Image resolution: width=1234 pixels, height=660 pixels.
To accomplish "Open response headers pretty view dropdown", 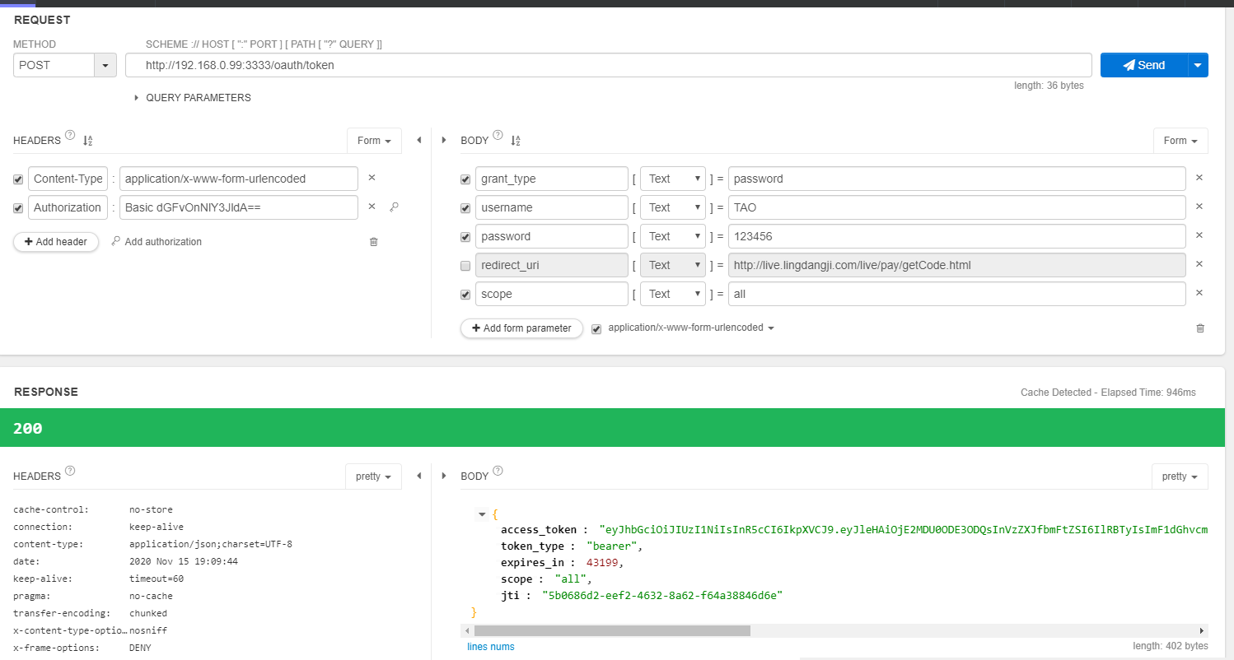I will coord(373,476).
